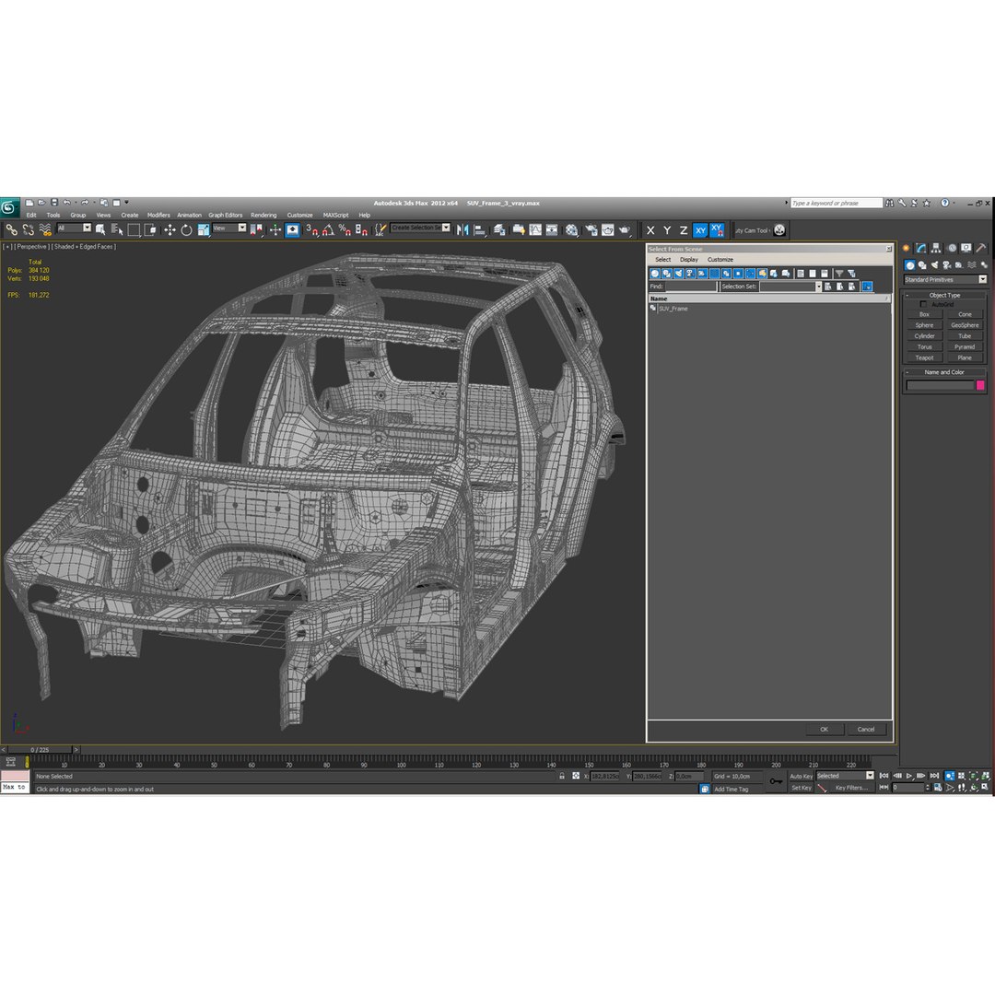This screenshot has height=995, width=995.
Task: Click the pink object color swatch
Action: (980, 385)
